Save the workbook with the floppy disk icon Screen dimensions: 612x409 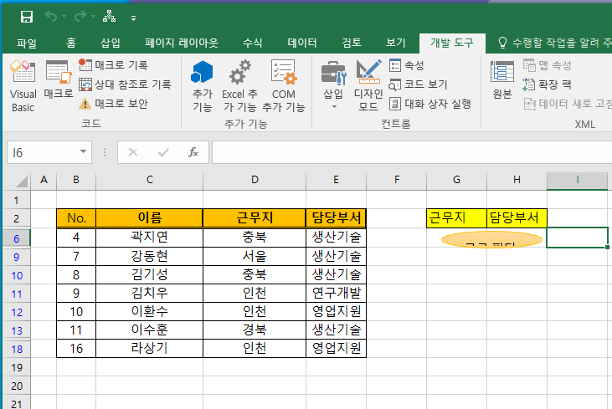27,17
